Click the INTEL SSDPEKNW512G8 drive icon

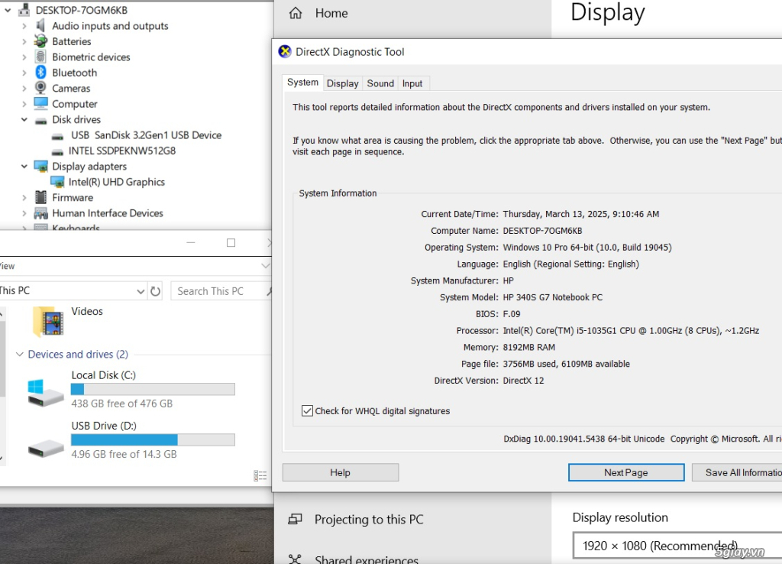(x=58, y=151)
